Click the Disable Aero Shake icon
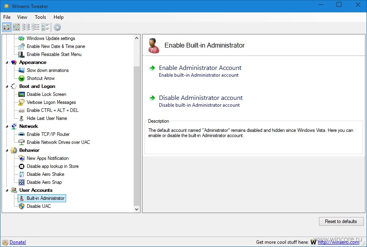 tap(22, 174)
